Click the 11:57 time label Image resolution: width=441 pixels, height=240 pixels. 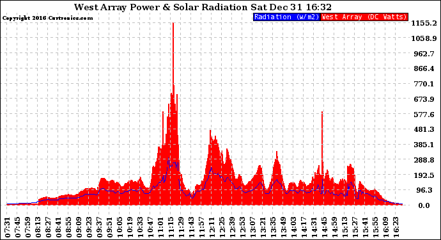tap(202, 227)
